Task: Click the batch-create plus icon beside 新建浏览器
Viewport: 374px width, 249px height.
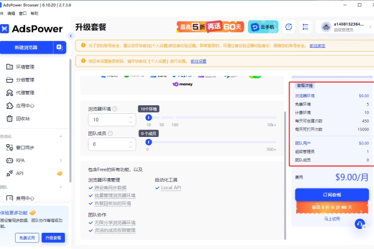Action: point(59,47)
